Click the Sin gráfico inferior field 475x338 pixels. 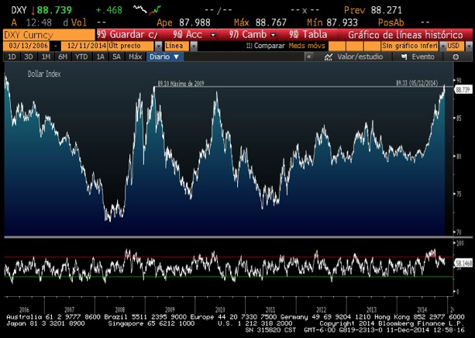tap(410, 46)
